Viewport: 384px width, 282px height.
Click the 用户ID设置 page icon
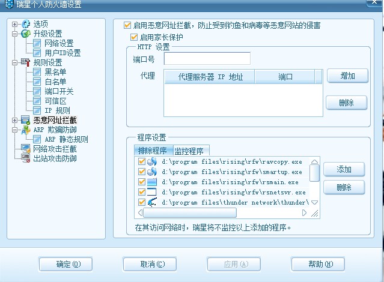pyautogui.click(x=37, y=53)
